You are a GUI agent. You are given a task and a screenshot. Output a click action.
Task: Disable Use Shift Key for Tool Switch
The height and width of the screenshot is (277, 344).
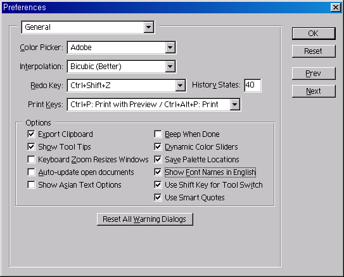pyautogui.click(x=158, y=185)
